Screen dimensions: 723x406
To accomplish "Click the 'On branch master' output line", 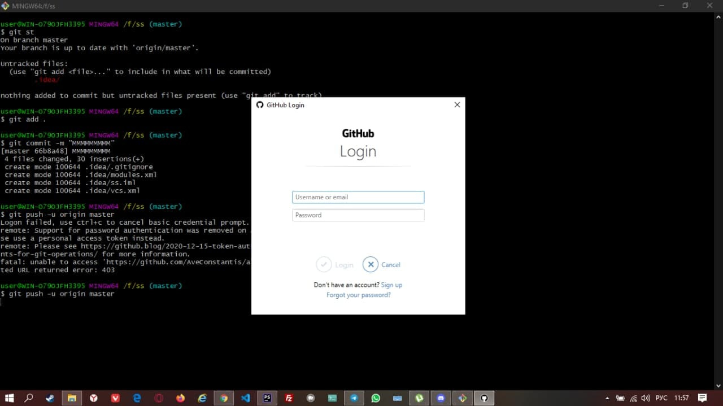I will click(x=34, y=40).
